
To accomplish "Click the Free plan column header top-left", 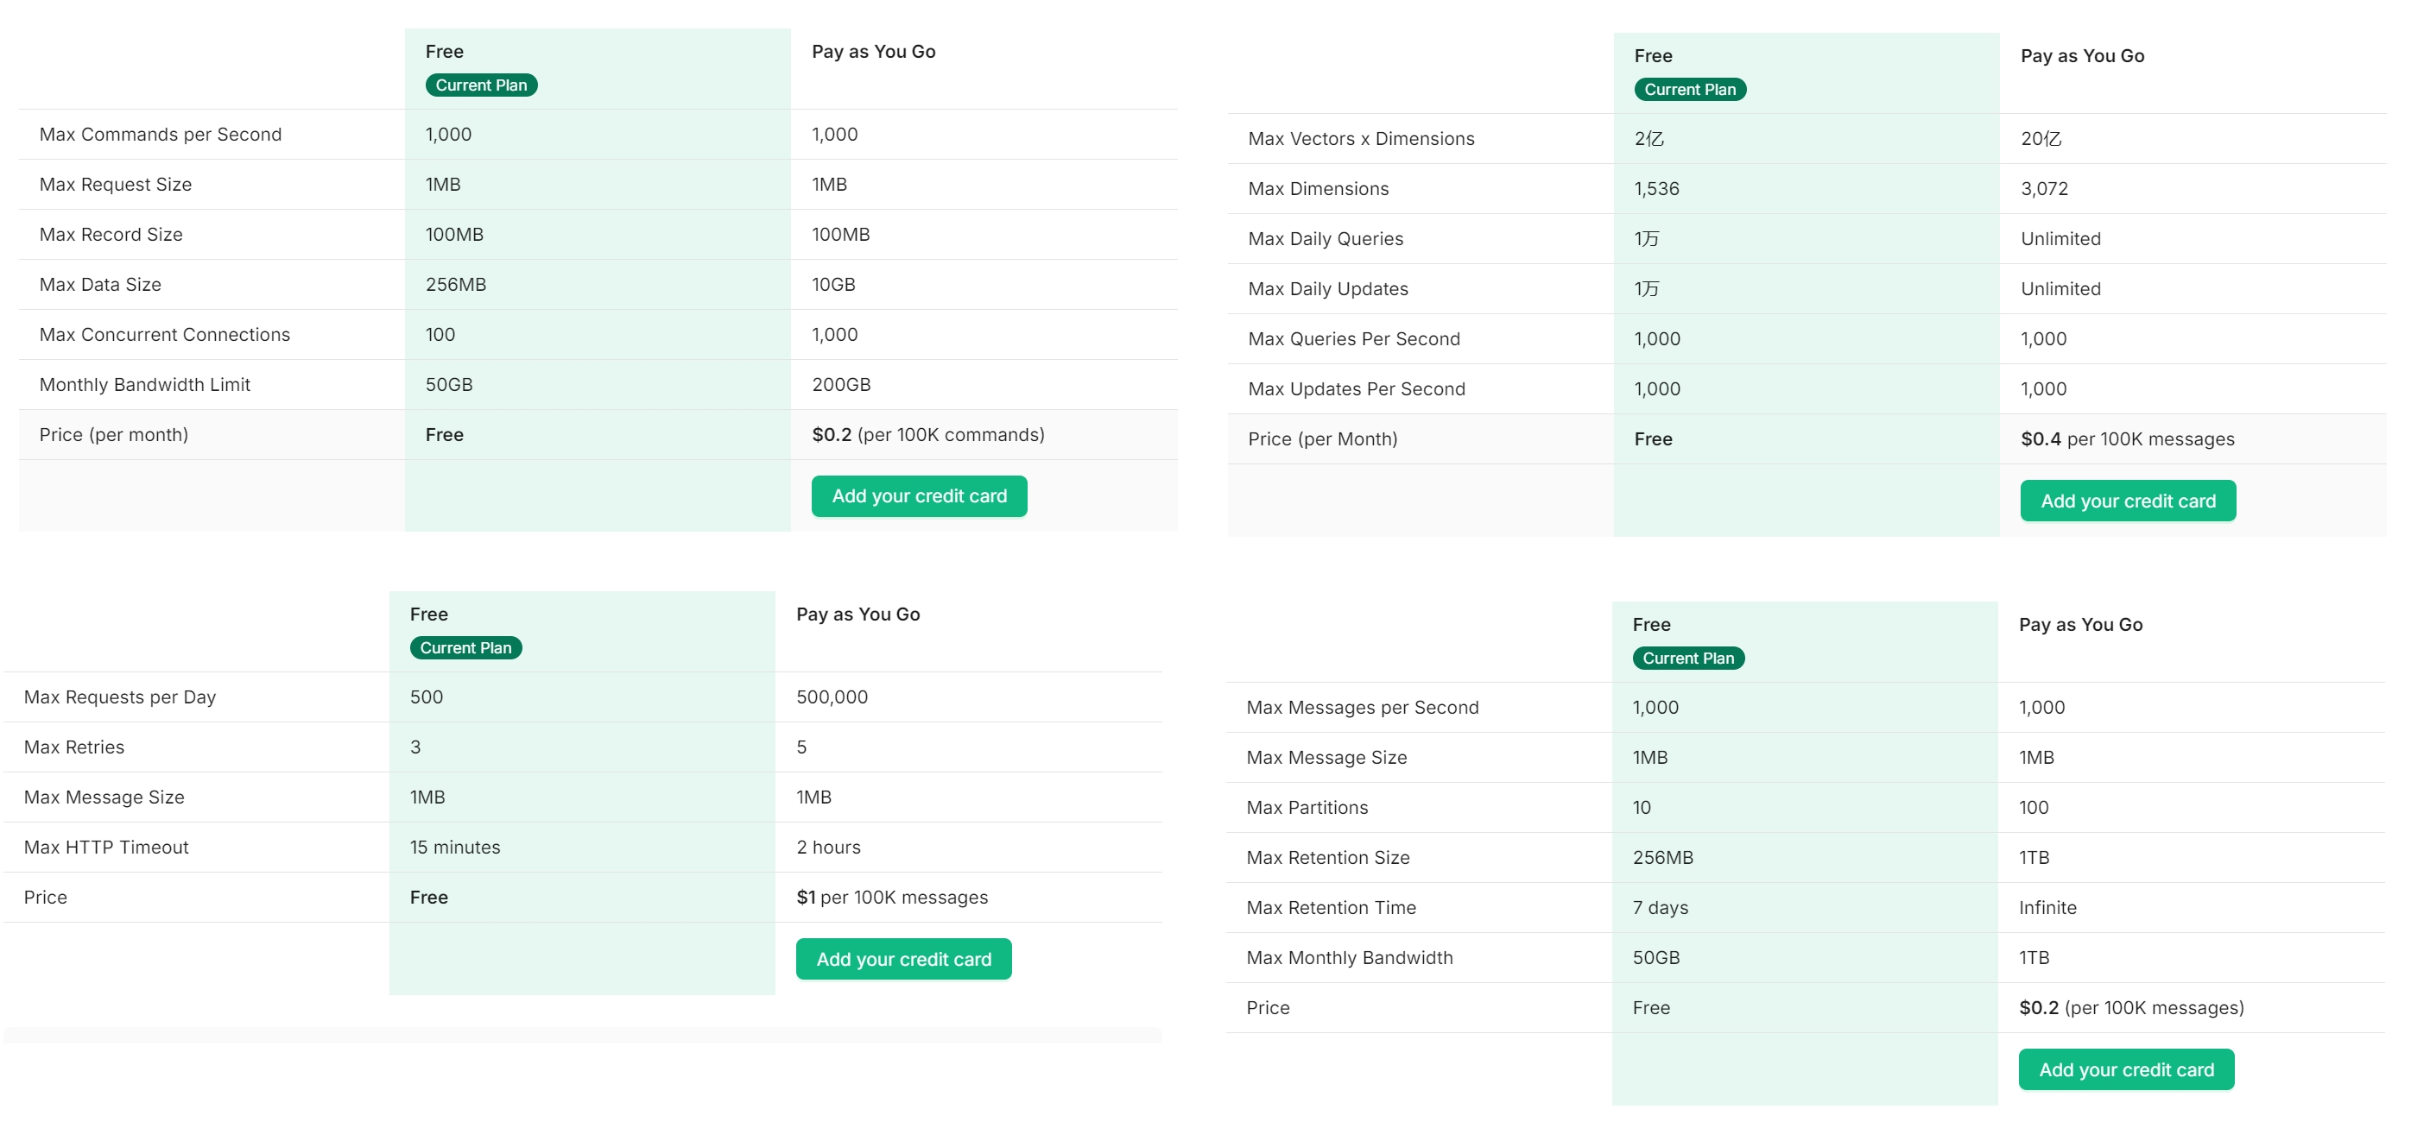I will pyautogui.click(x=444, y=52).
